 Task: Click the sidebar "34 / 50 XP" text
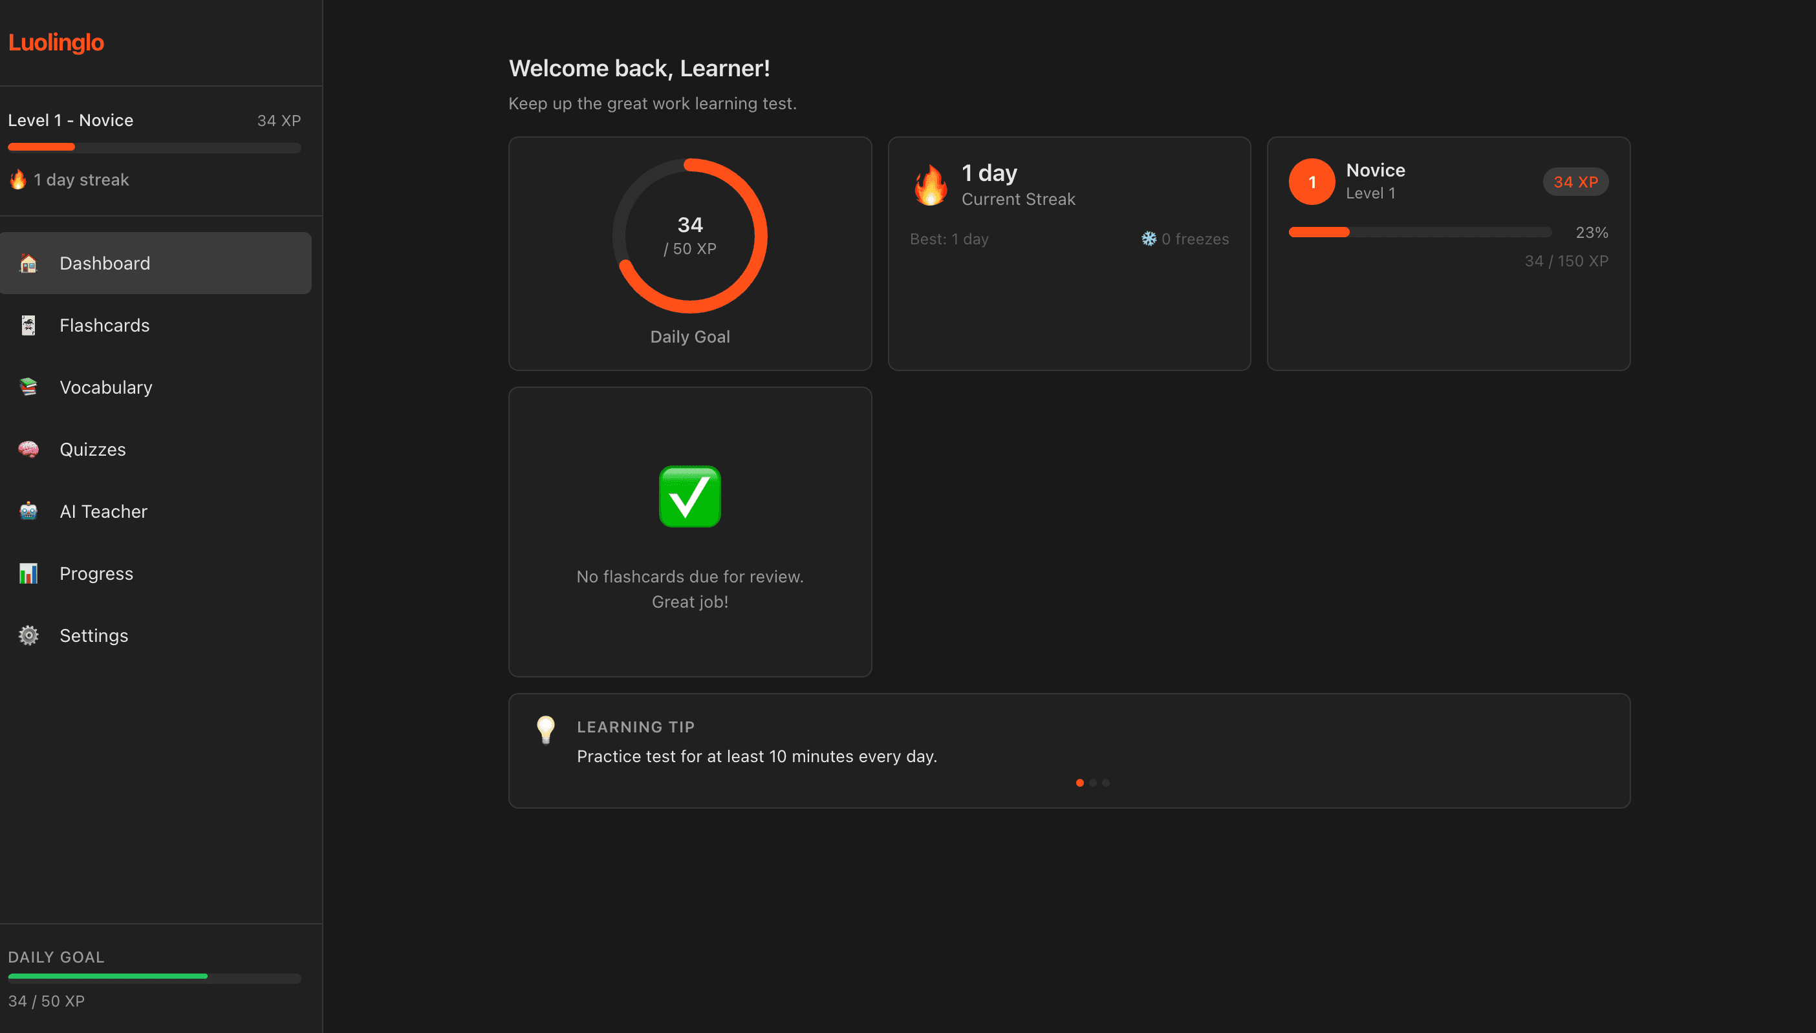point(46,1002)
